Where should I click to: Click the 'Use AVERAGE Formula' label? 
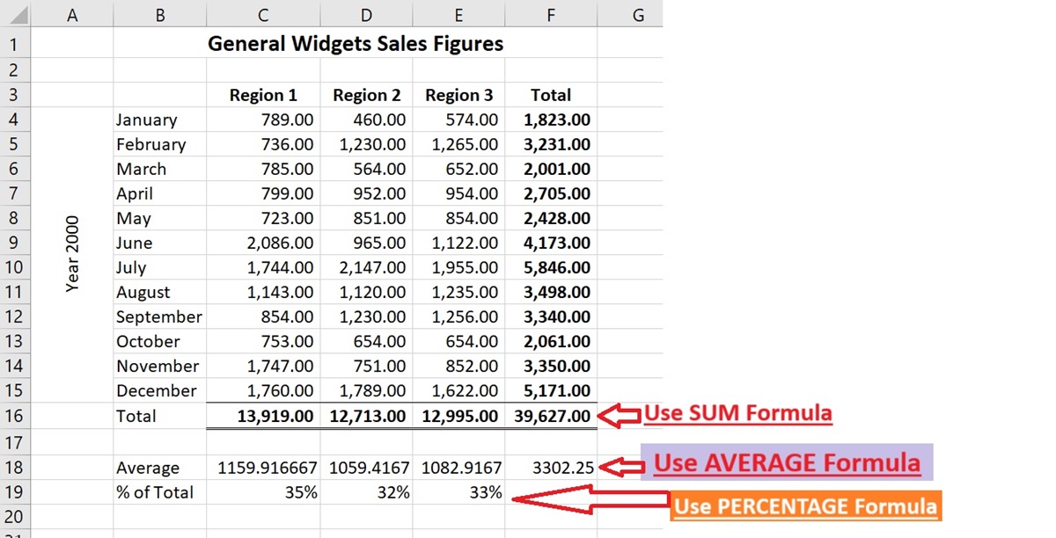[x=786, y=462]
